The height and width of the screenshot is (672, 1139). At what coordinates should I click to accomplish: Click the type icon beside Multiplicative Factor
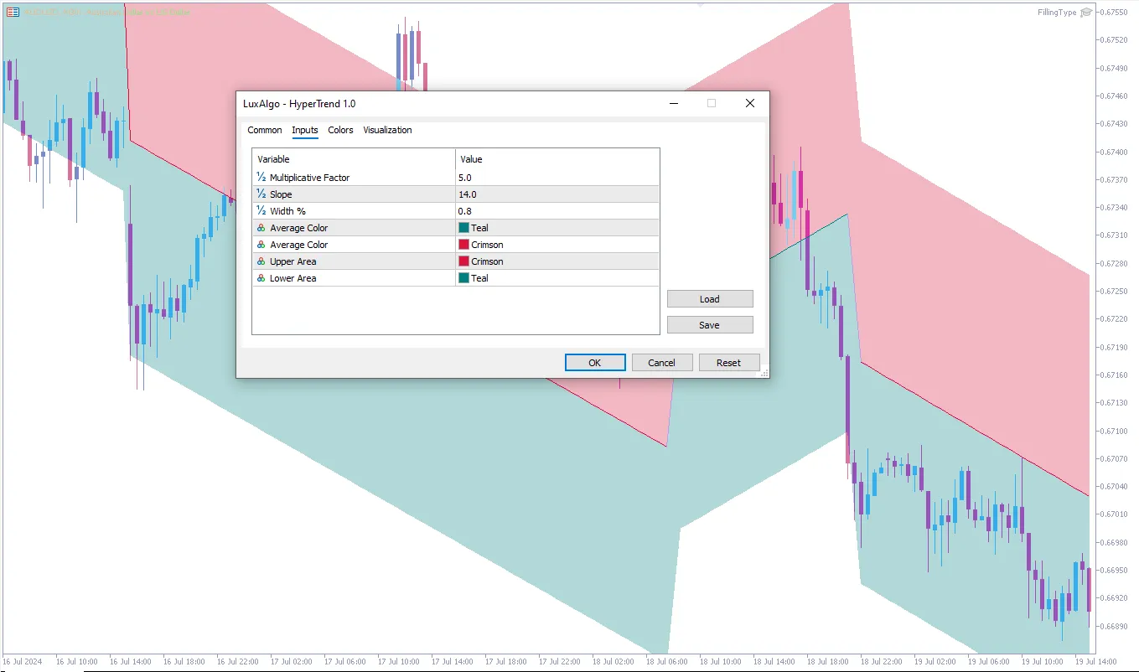[x=261, y=178]
